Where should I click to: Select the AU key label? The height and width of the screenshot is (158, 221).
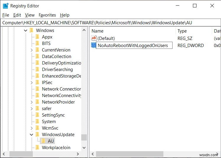tap(51, 141)
